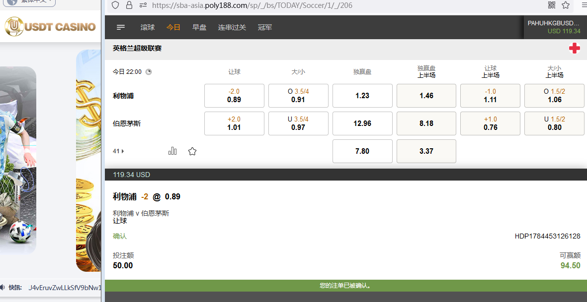This screenshot has width=587, height=302.
Task: Pick first-half Over 1.5/2 at 1.06
Action: [x=554, y=96]
